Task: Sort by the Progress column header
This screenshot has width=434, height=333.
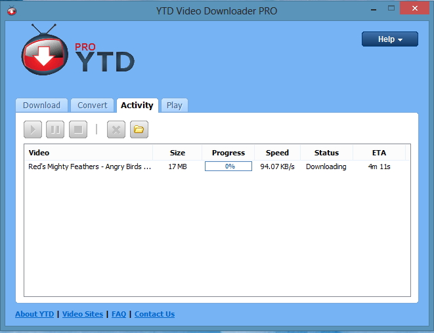Action: [228, 153]
